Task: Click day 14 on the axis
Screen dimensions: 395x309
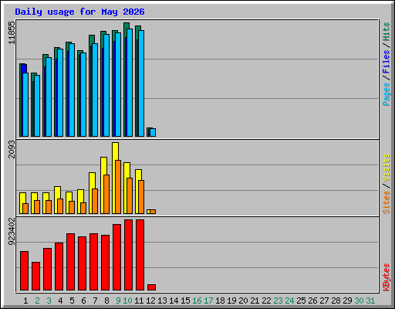Action: 174,301
